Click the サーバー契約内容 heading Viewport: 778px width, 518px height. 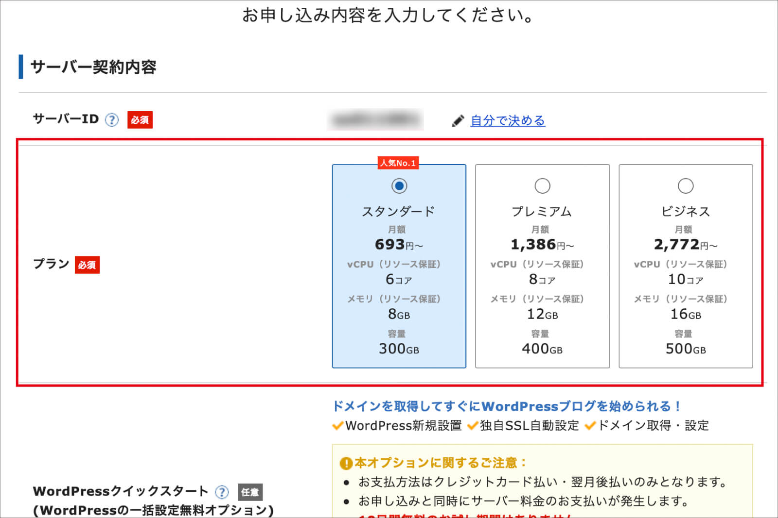click(93, 67)
